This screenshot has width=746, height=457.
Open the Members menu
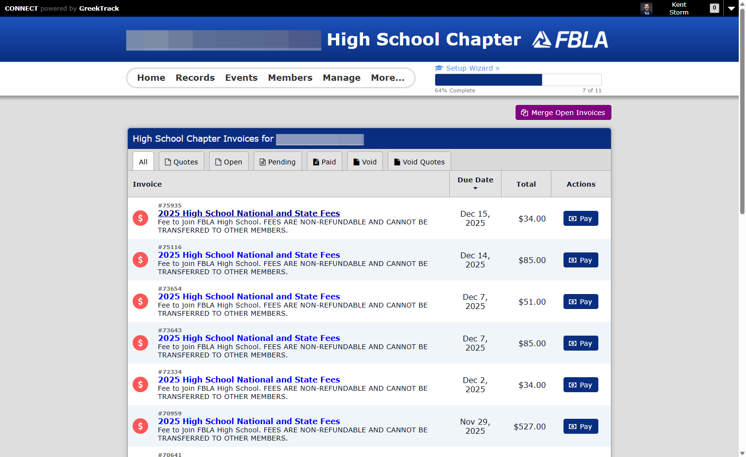[x=290, y=78]
